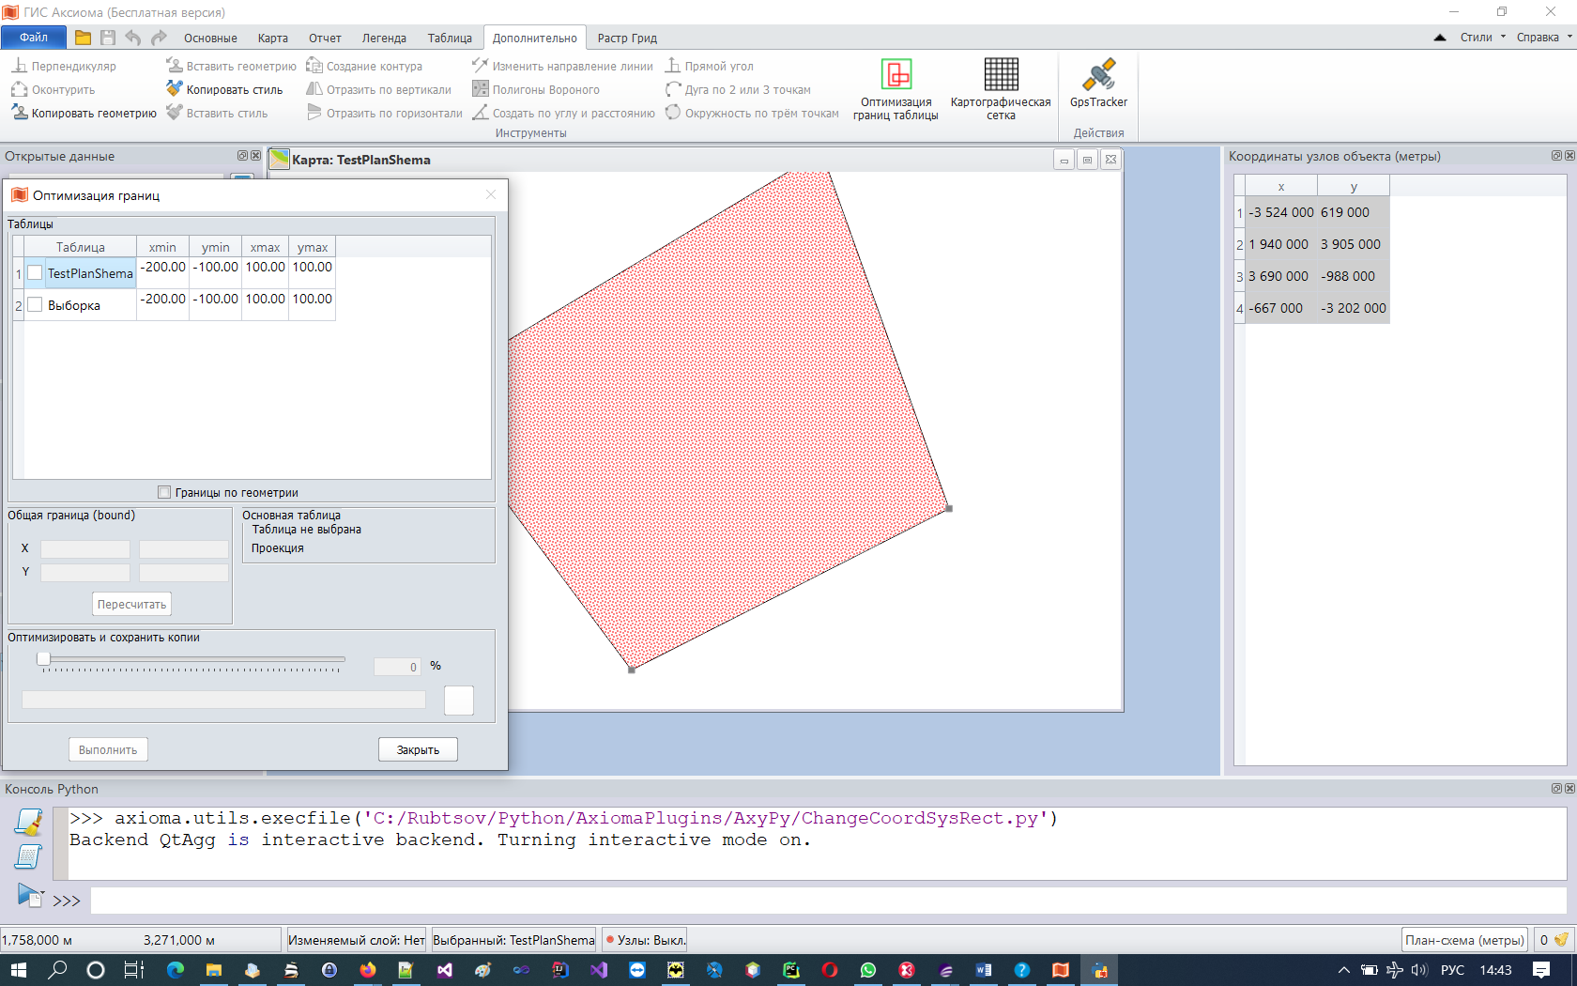The image size is (1577, 986).
Task: Click the optimization percentage slider handle
Action: click(x=43, y=659)
